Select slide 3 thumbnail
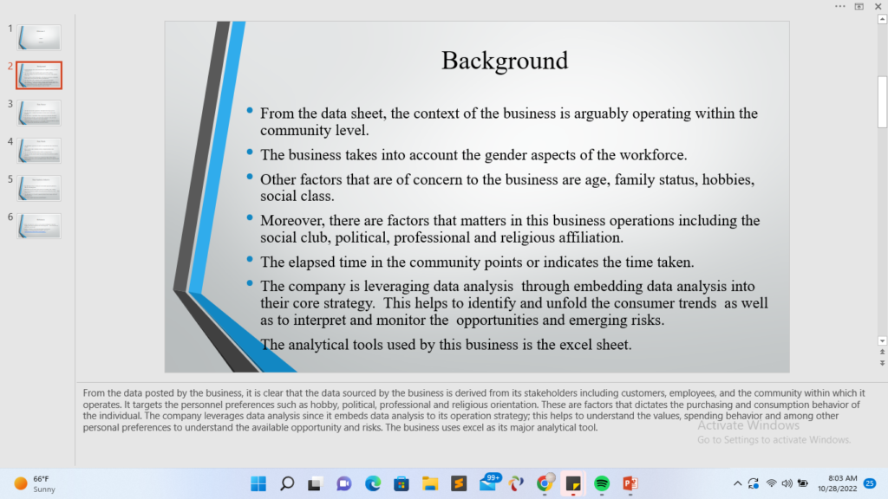Viewport: 888px width, 499px height. 39,113
